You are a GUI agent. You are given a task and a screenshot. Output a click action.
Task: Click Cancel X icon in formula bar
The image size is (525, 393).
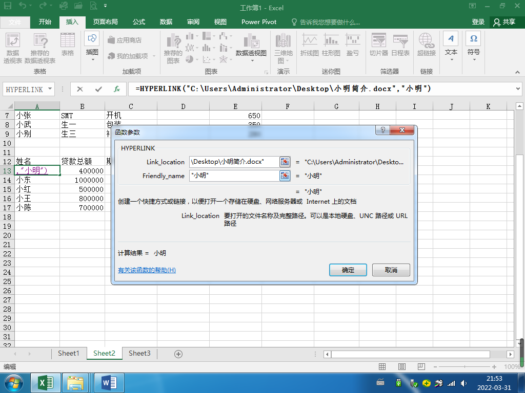(x=79, y=89)
